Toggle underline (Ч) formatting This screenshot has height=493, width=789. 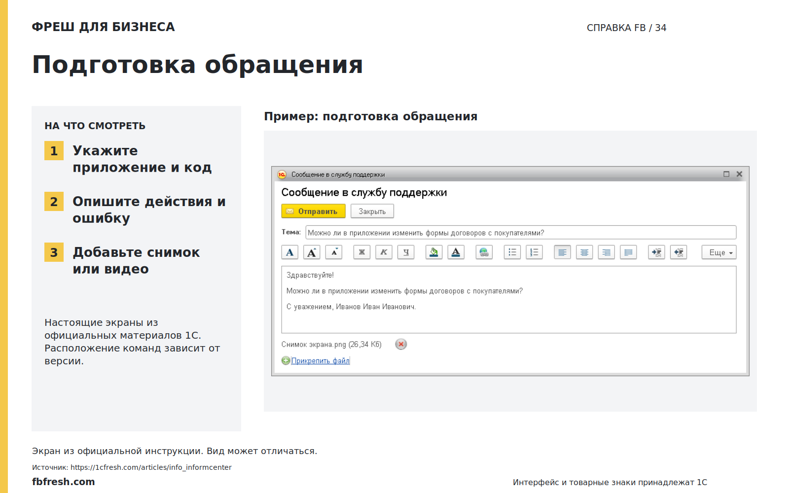[x=406, y=252]
